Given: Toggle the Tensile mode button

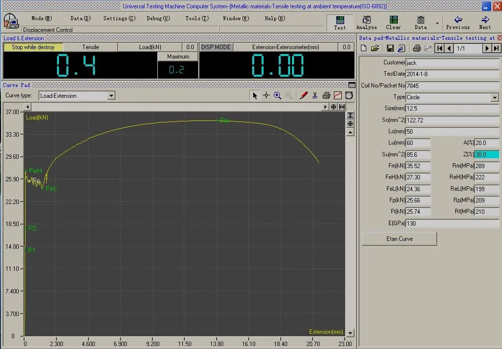Looking at the screenshot, I should click(x=90, y=47).
